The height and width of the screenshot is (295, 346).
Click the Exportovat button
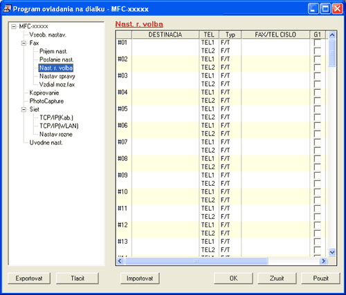[x=29, y=278]
